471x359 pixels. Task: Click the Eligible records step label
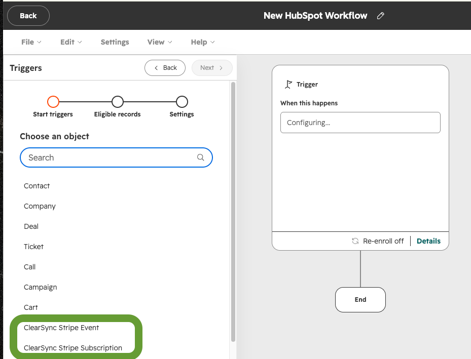point(118,114)
